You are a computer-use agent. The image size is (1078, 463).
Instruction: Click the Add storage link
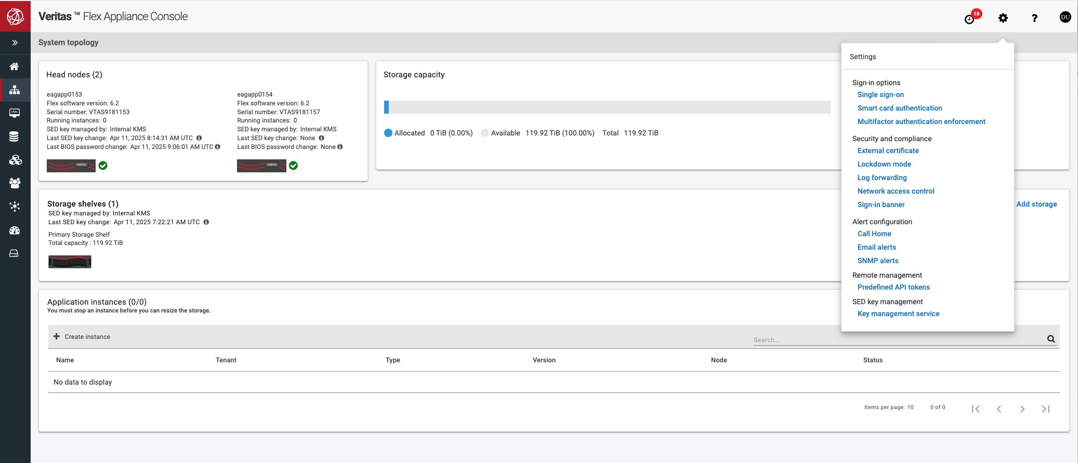click(1036, 204)
